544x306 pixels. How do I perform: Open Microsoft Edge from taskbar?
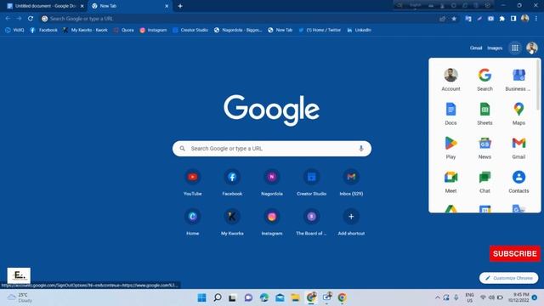click(264, 297)
